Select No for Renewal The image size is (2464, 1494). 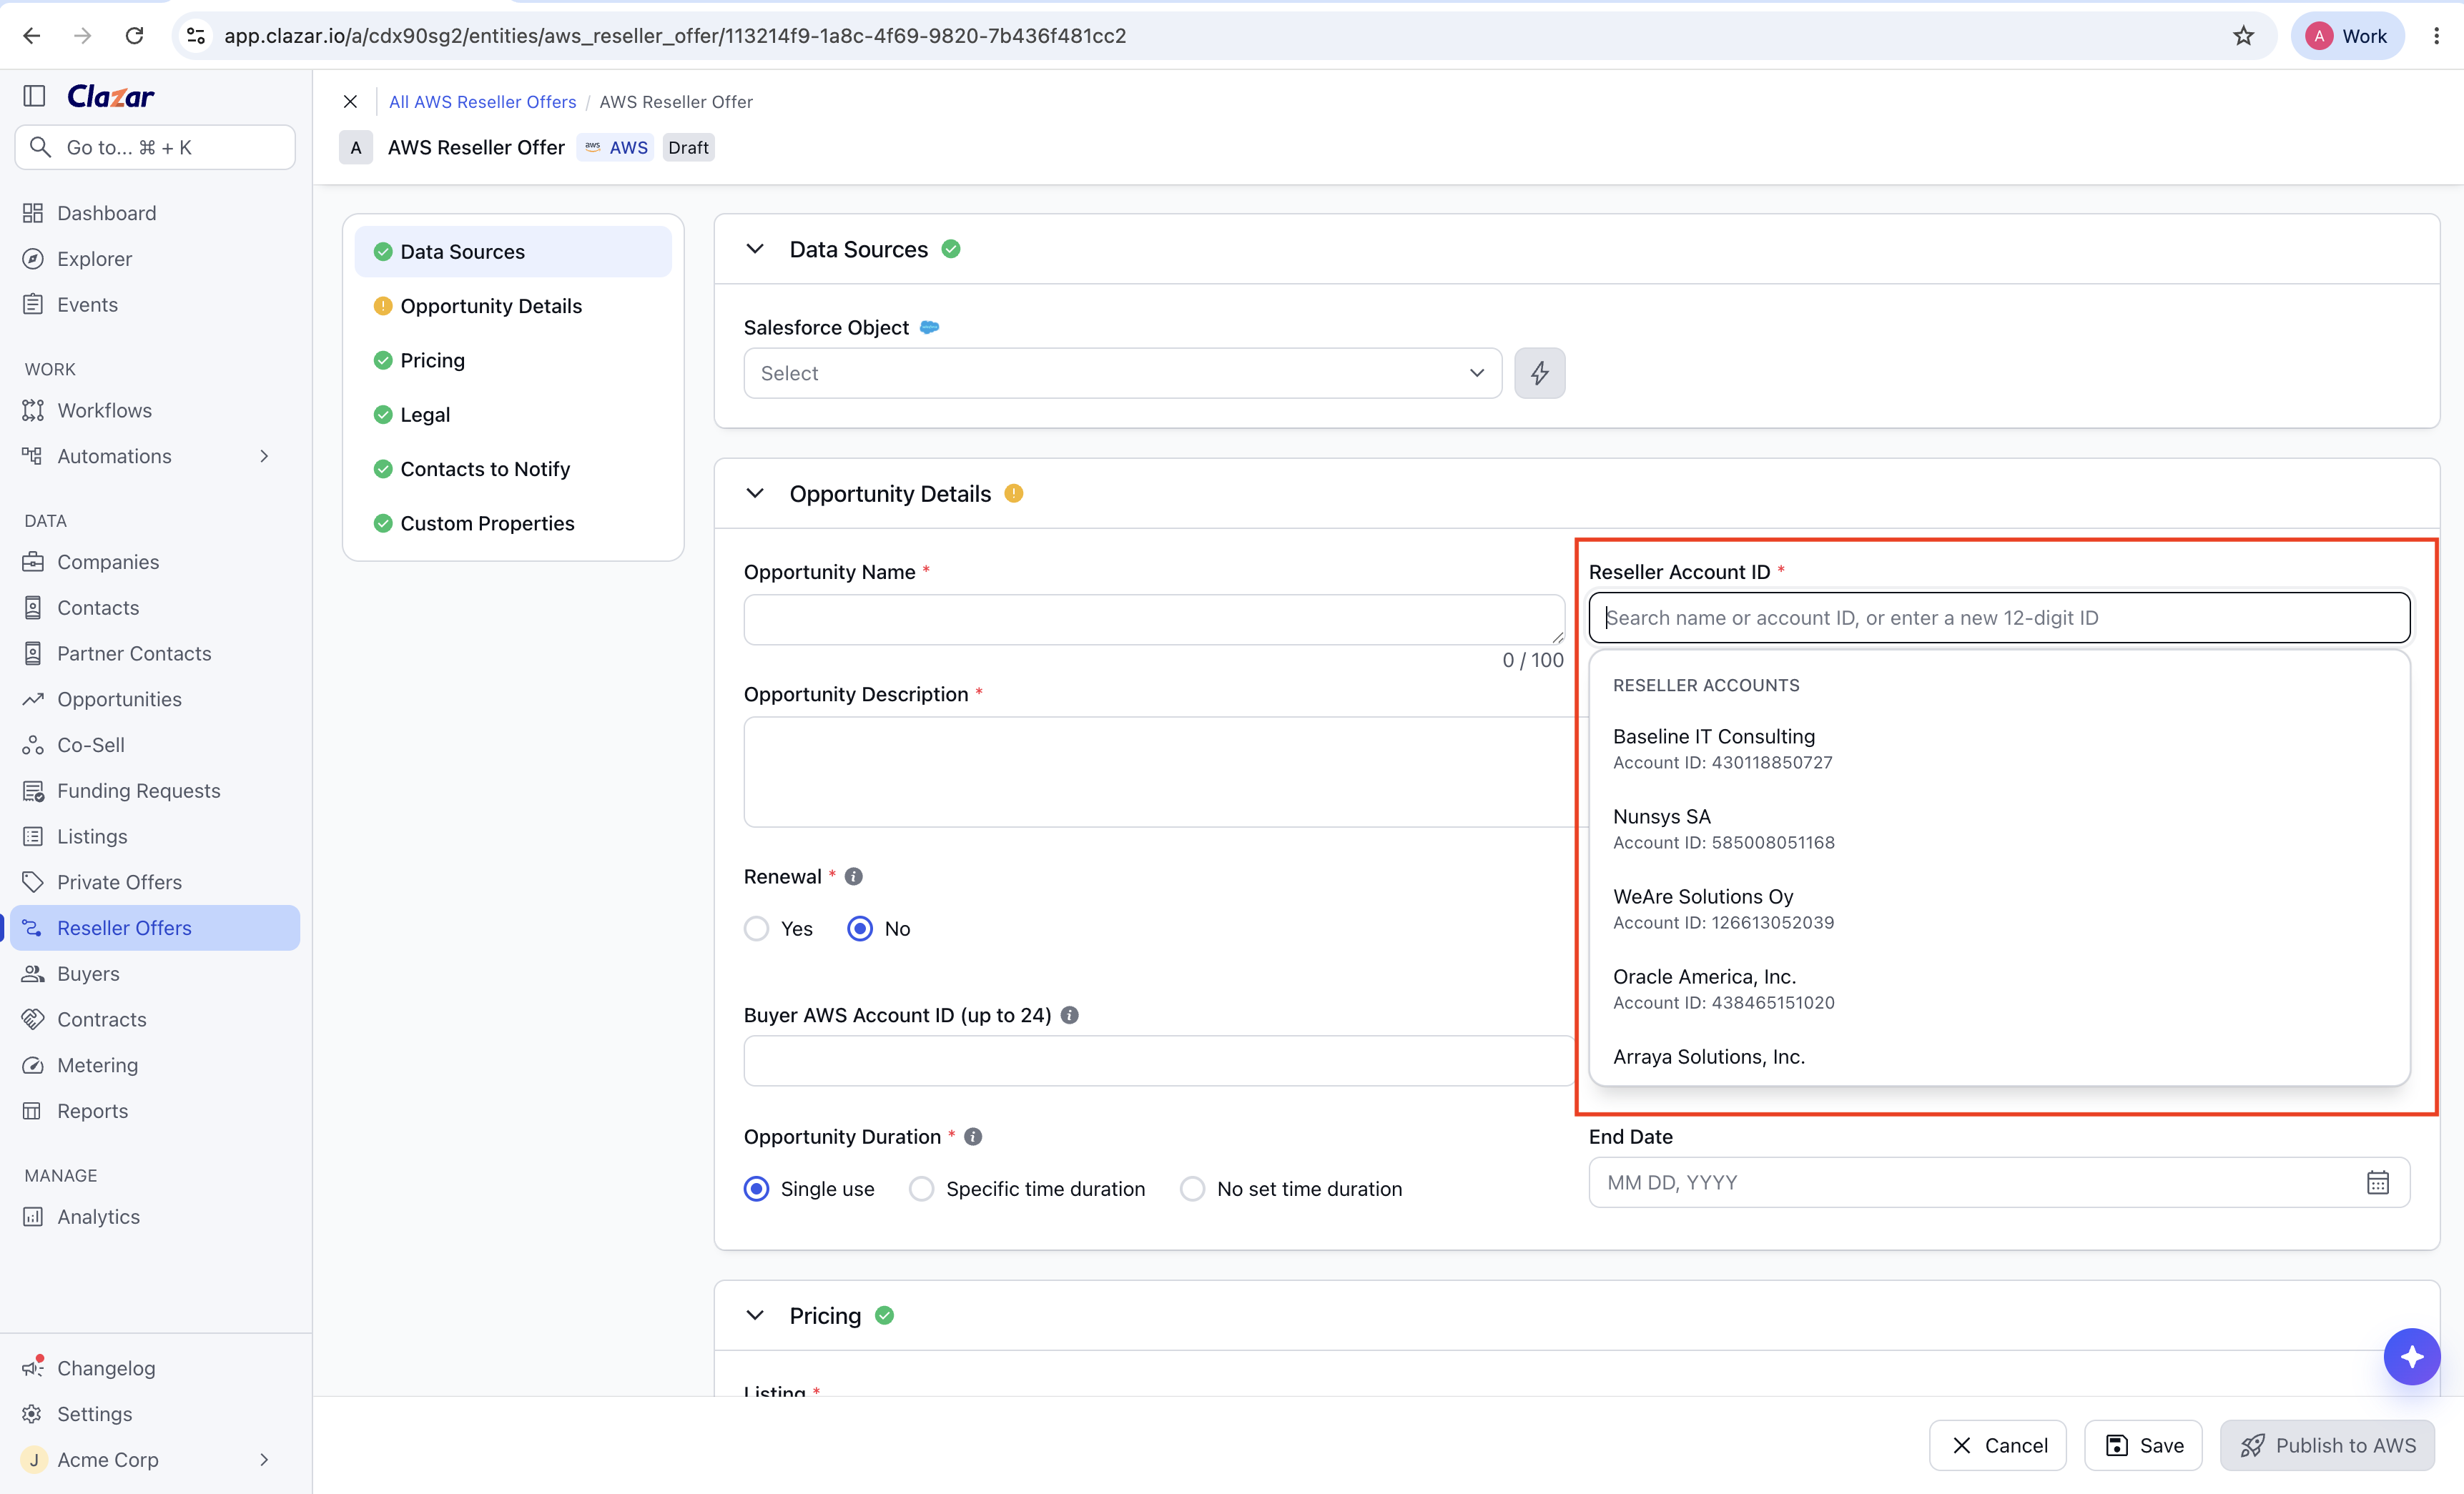point(860,929)
